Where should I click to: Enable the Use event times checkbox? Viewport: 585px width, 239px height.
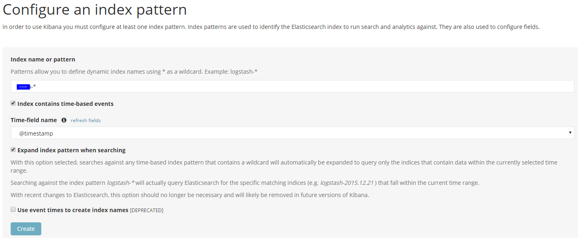point(13,210)
